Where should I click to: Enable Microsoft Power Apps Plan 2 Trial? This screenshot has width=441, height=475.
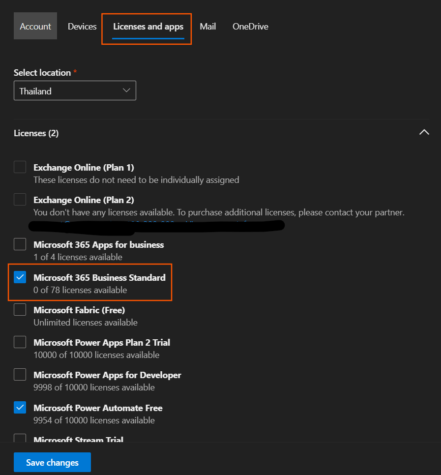[20, 342]
